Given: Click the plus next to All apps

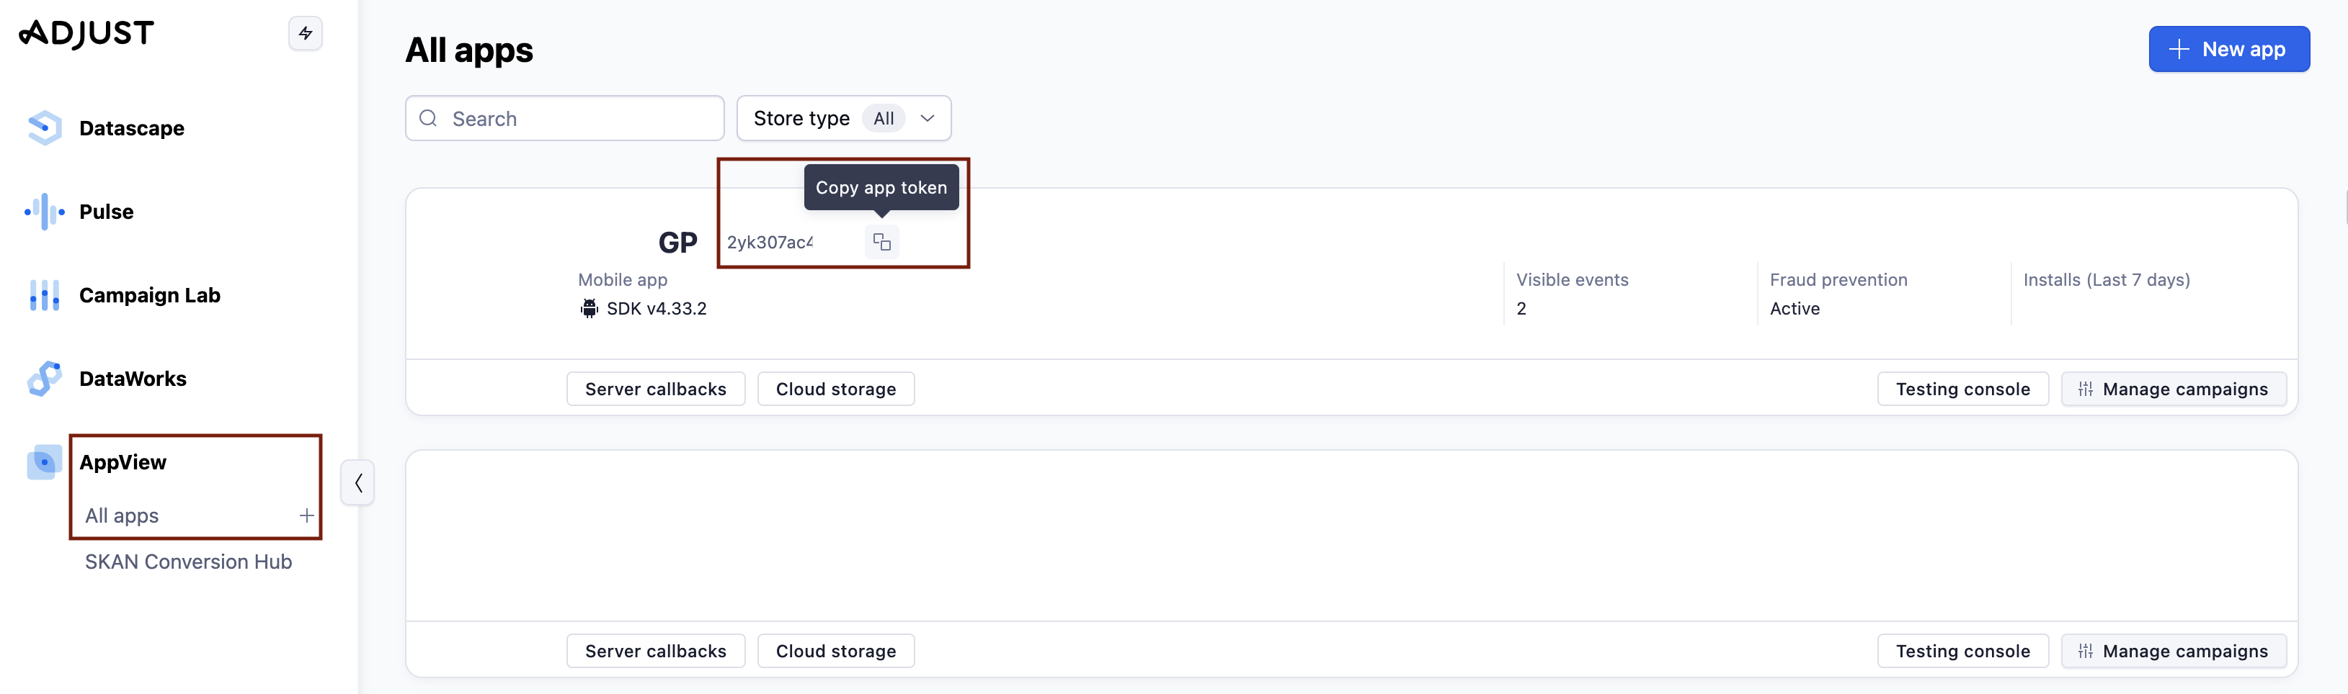Looking at the screenshot, I should [x=306, y=516].
